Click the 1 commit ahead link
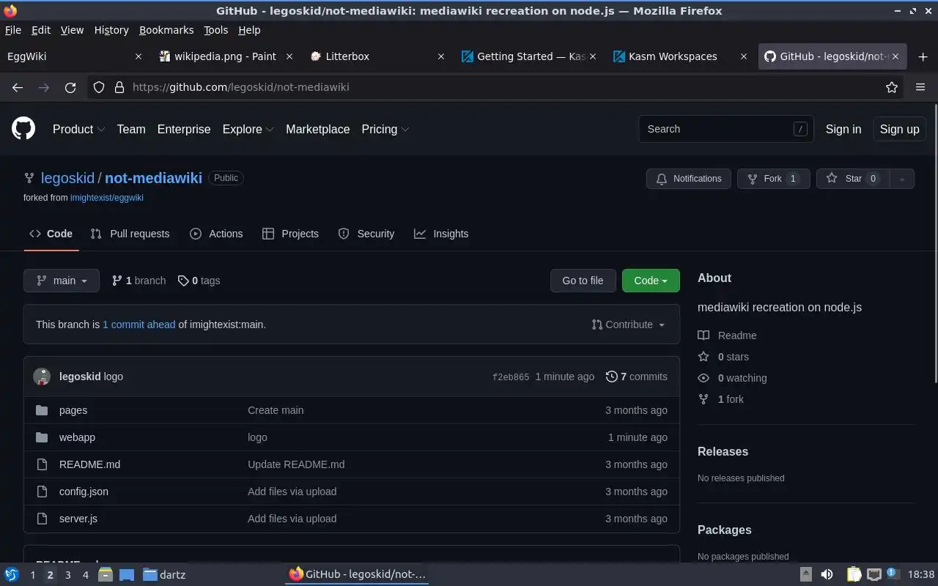This screenshot has height=586, width=938. point(139,324)
